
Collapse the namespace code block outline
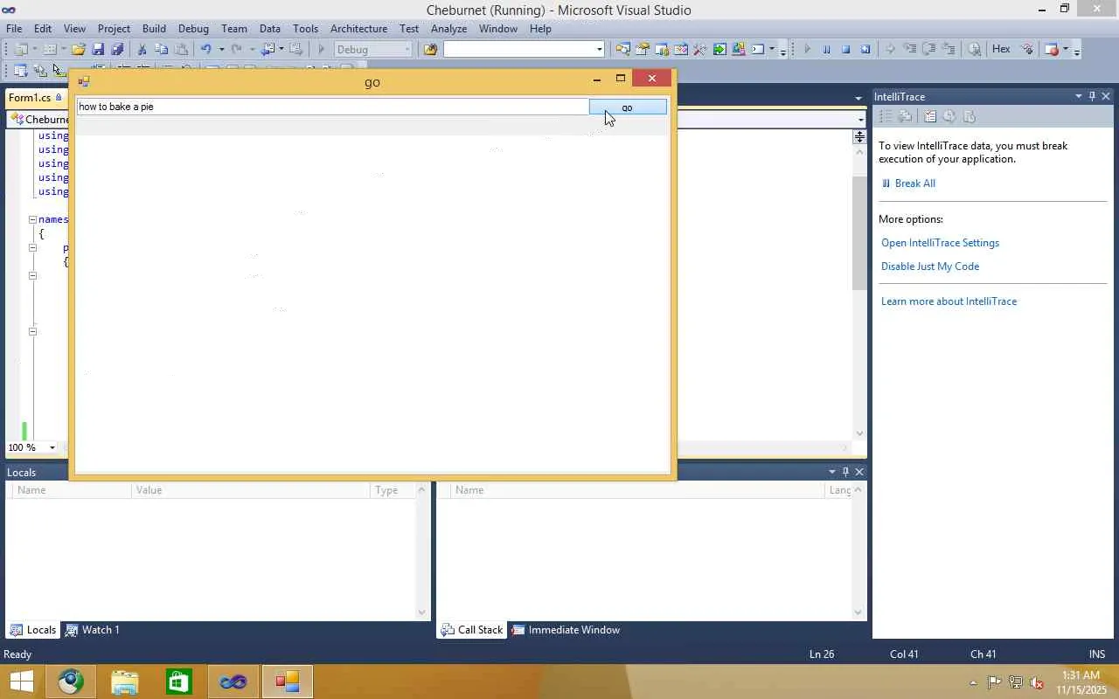coord(32,219)
